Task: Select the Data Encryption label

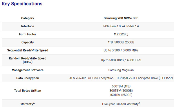Action: (x=28, y=78)
